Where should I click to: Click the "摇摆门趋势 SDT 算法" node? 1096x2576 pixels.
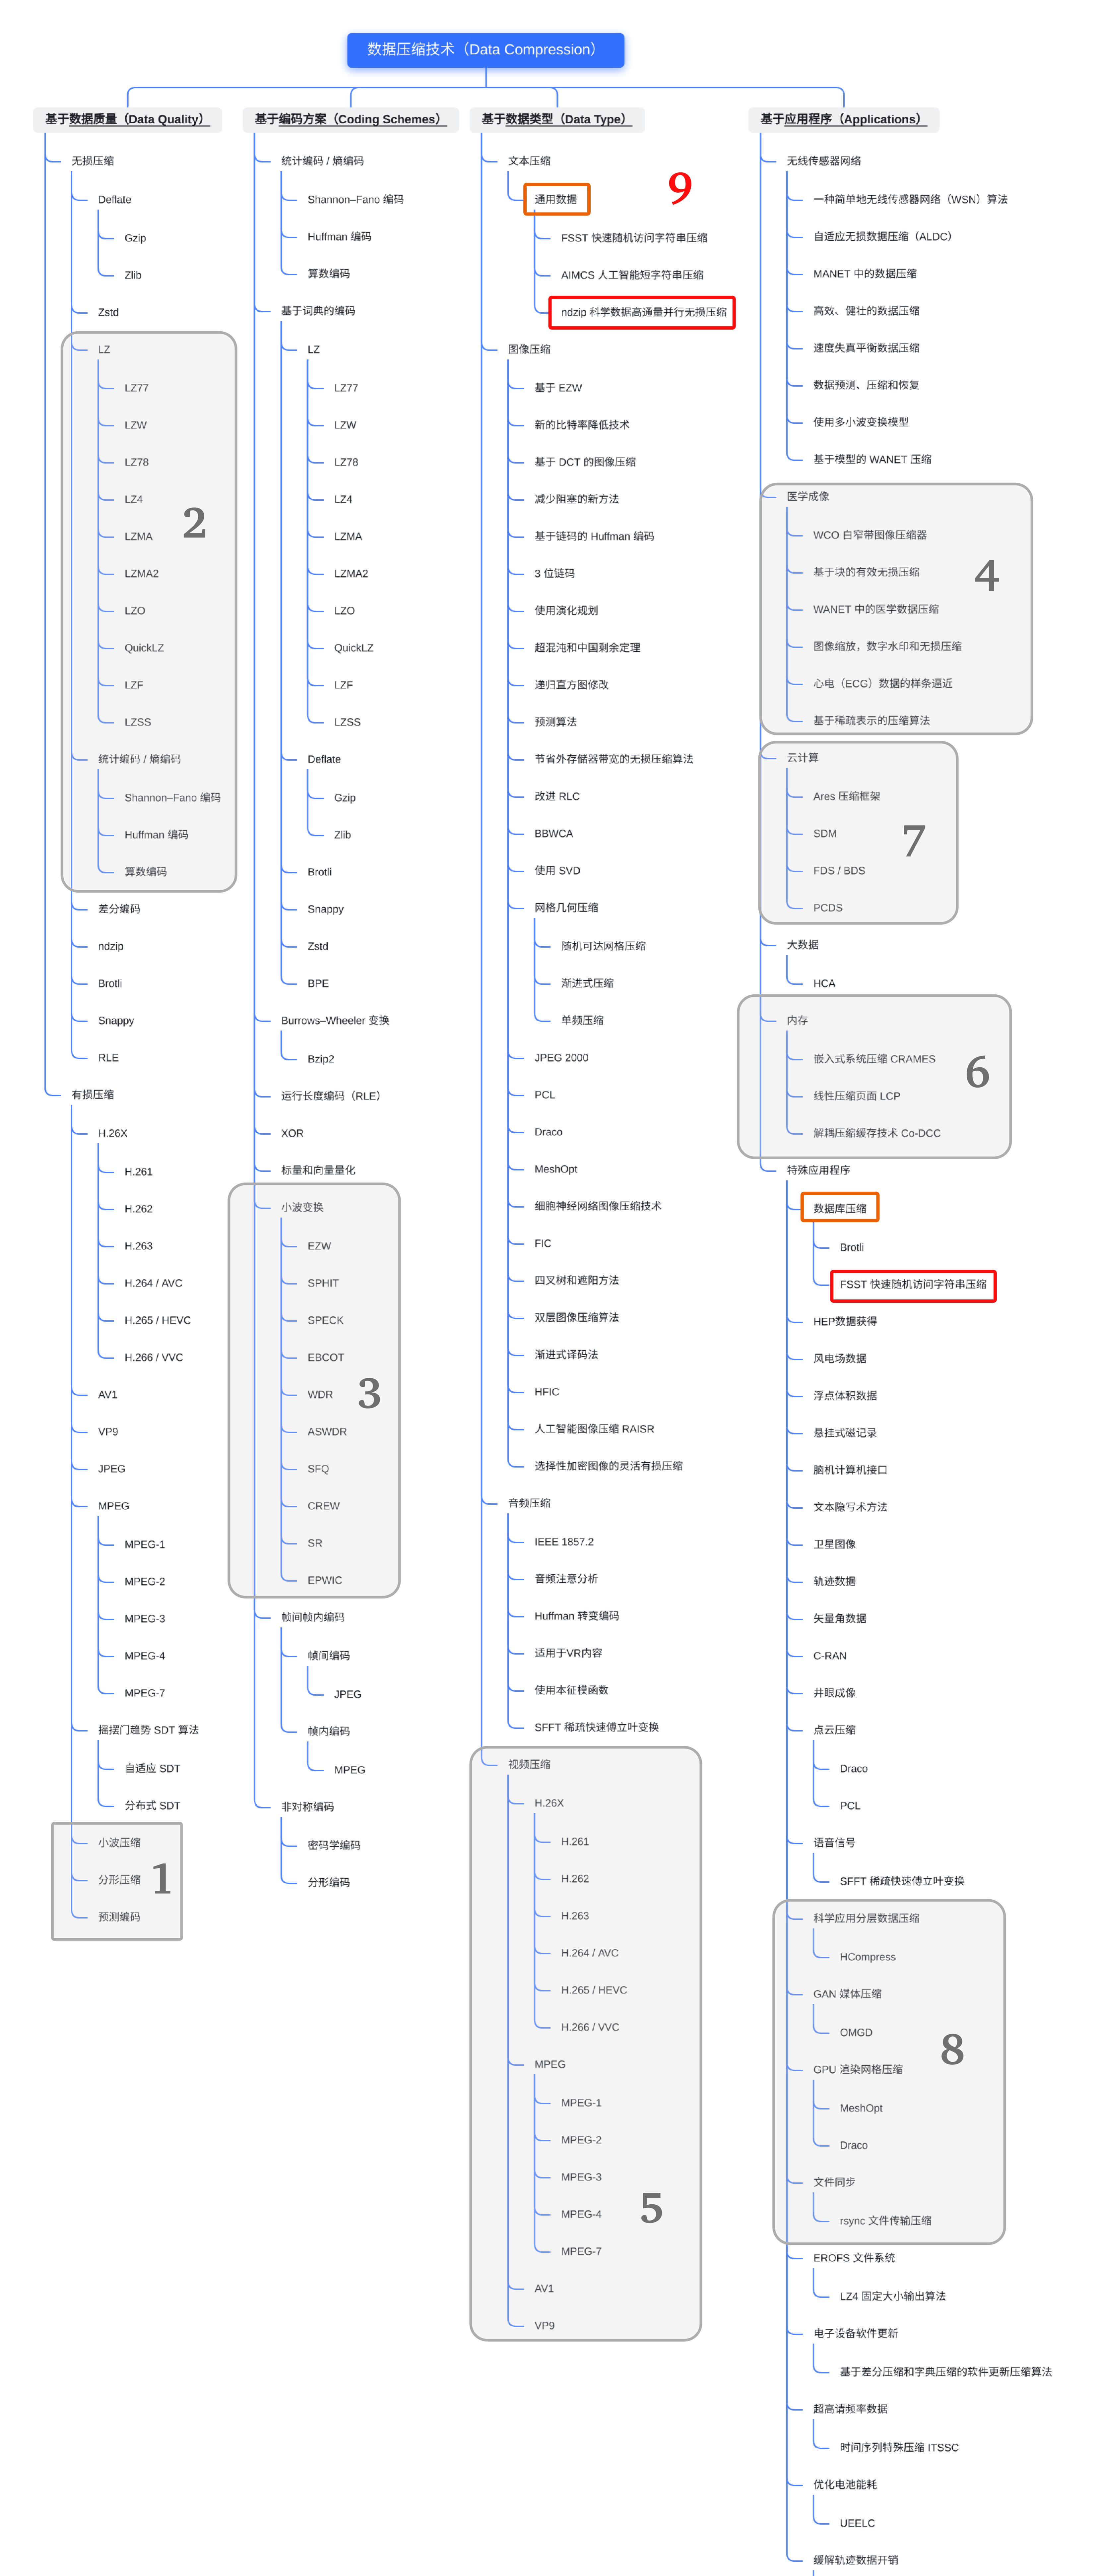click(x=148, y=1730)
